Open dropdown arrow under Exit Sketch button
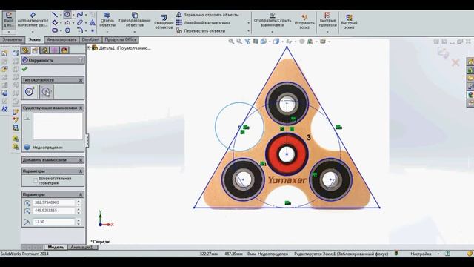 (x=9, y=32)
